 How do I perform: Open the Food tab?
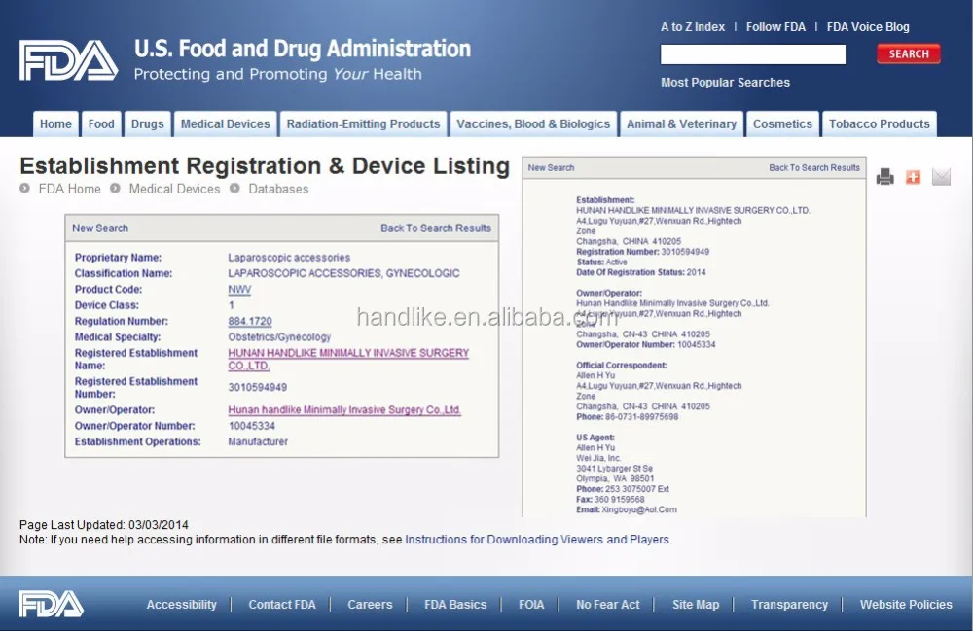click(101, 124)
